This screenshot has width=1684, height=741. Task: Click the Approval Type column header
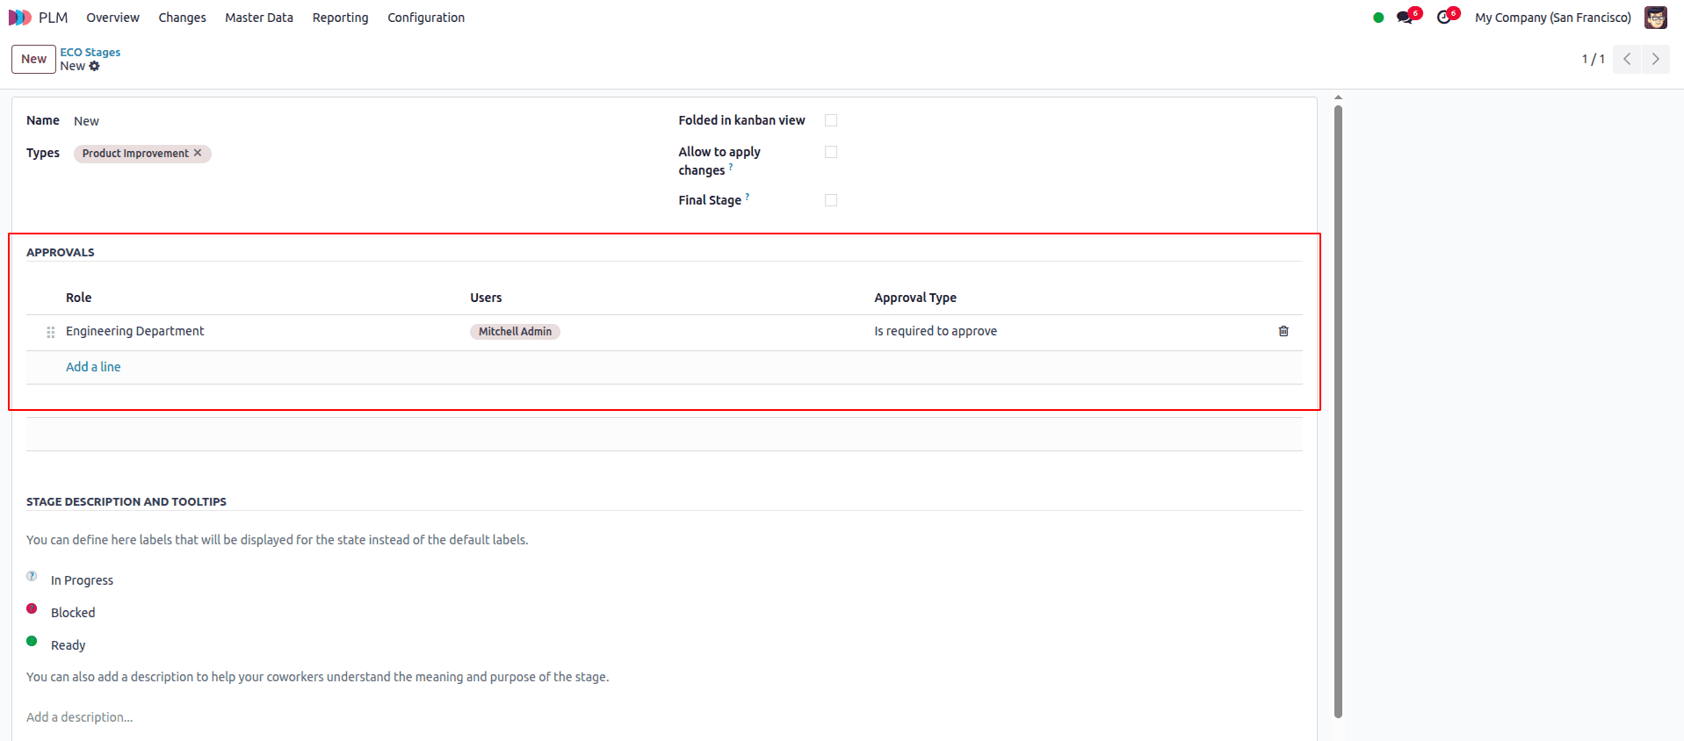[914, 298]
